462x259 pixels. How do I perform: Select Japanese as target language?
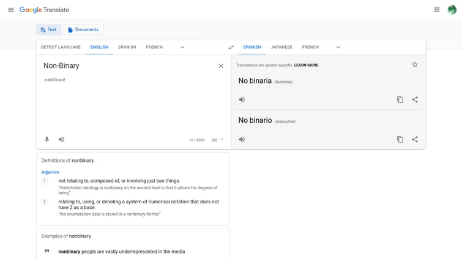[x=281, y=47]
